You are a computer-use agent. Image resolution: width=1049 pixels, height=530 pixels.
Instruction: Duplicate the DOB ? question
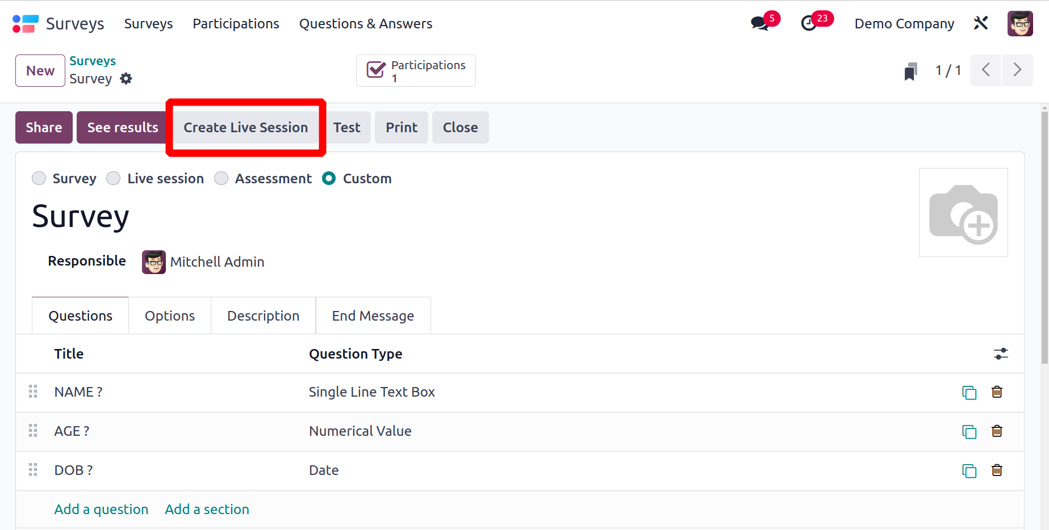(969, 470)
